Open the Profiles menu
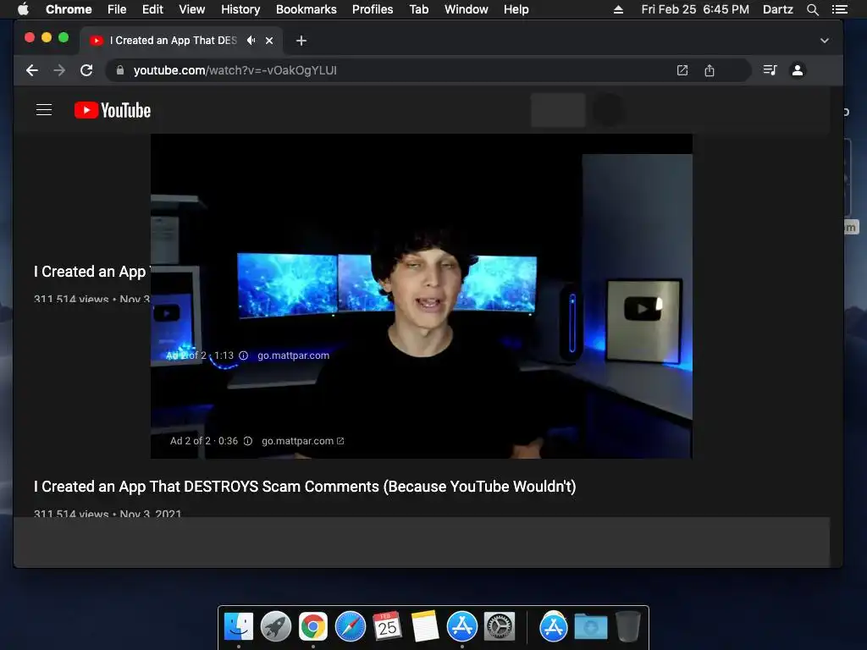 tap(373, 9)
